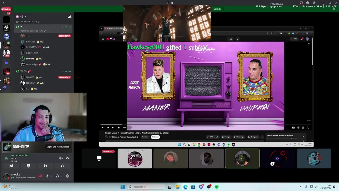Open server icon with 215 badge
This screenshot has height=191, width=339.
click(x=6, y=53)
